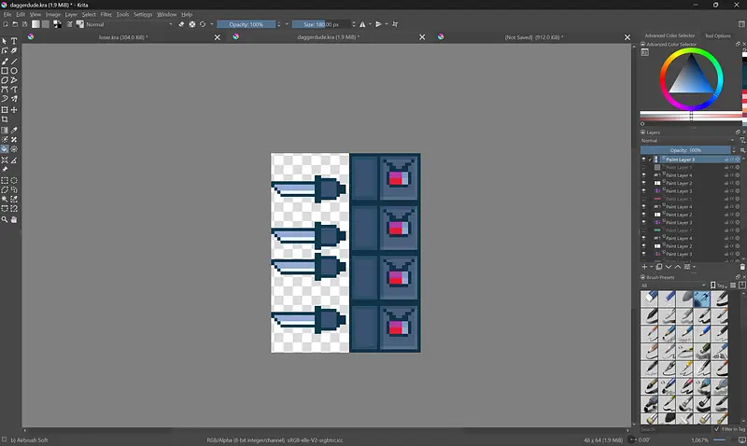Toggle visibility of the selected Paint Layer 3

click(643, 160)
